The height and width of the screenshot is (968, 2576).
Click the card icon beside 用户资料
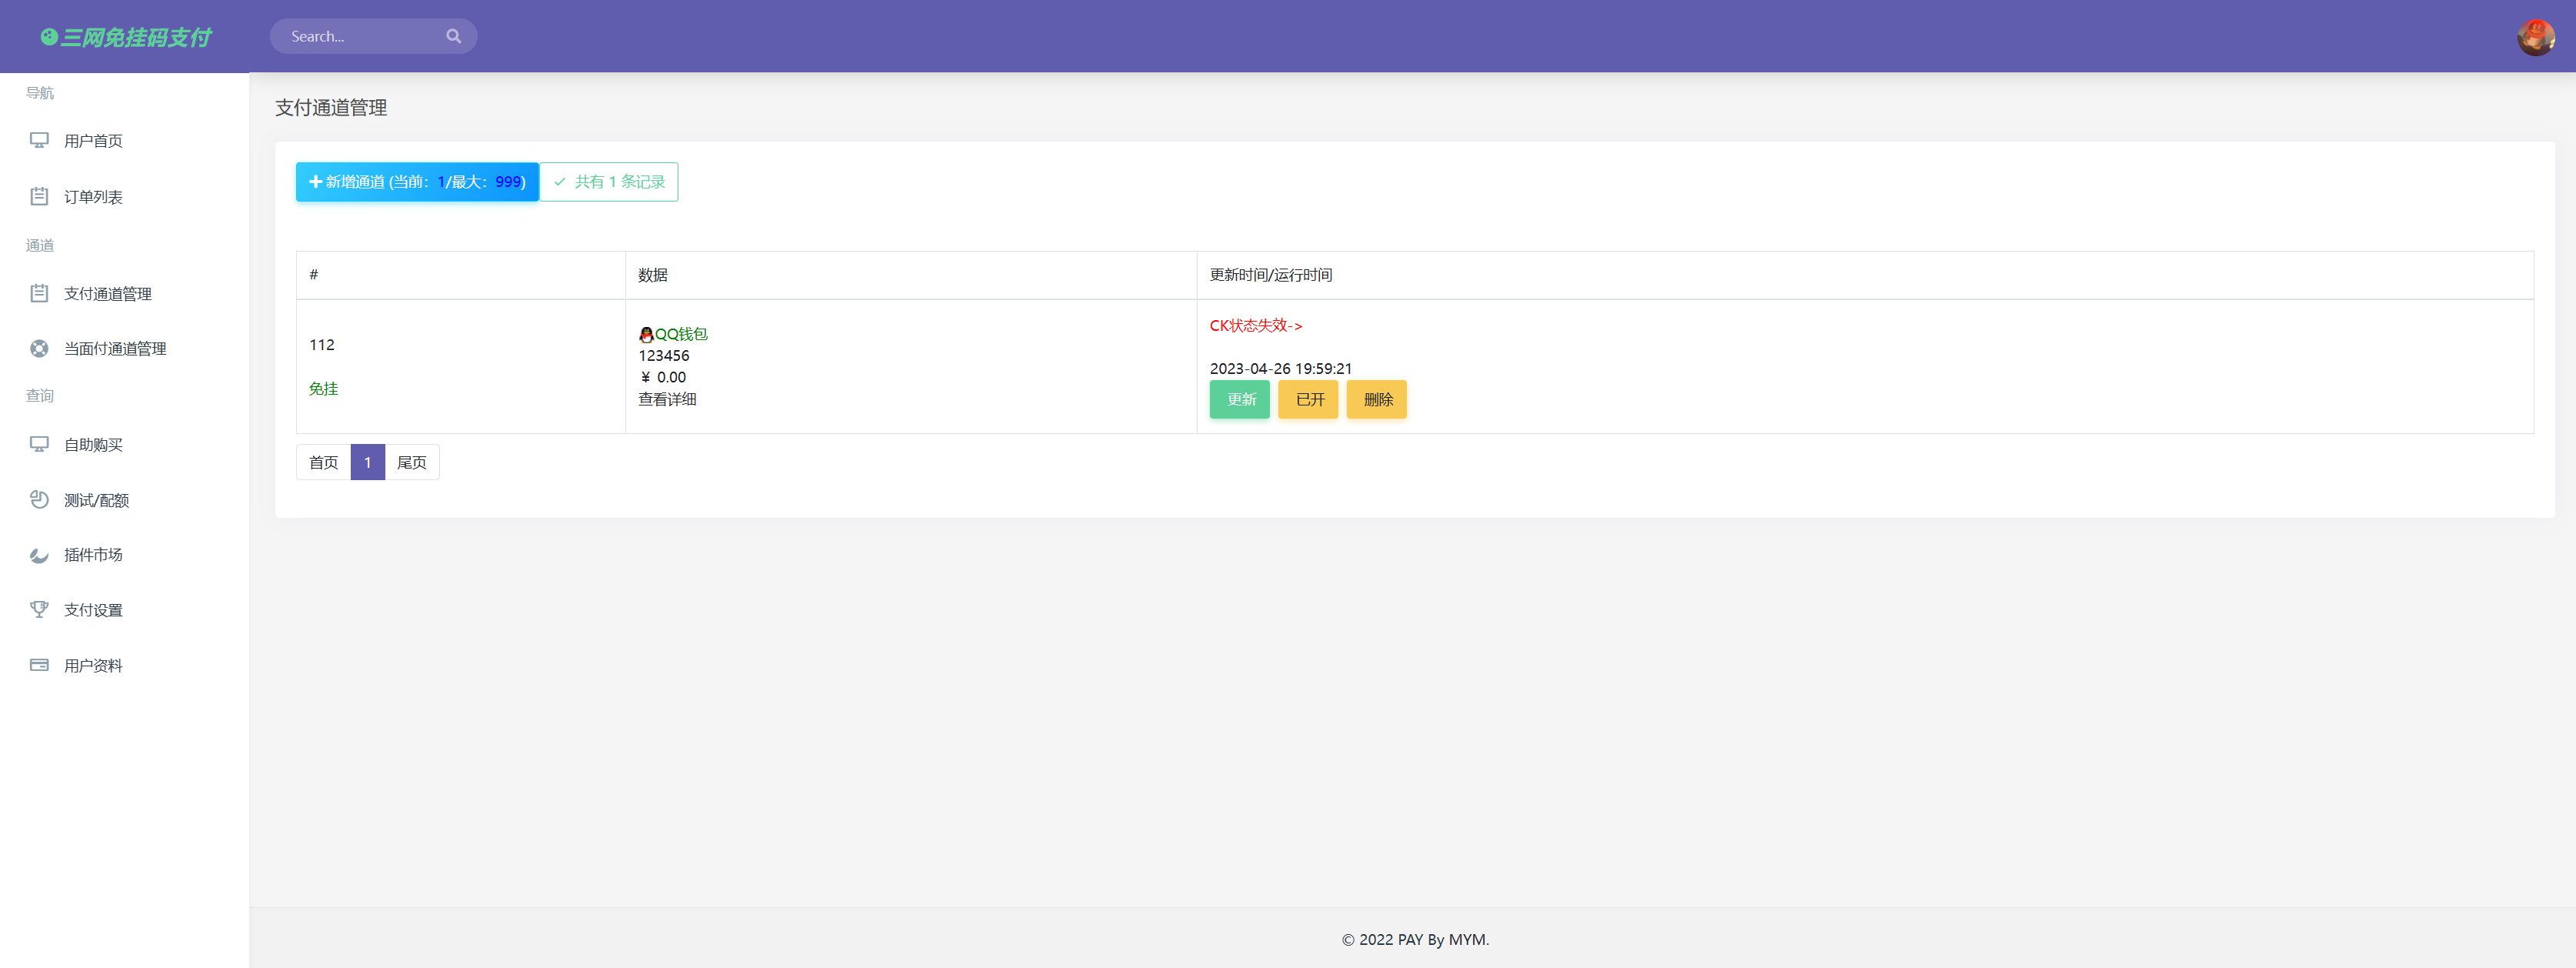39,666
